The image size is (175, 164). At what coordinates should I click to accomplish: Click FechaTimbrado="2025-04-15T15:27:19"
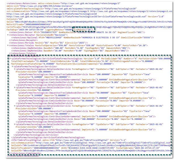(x=138, y=148)
